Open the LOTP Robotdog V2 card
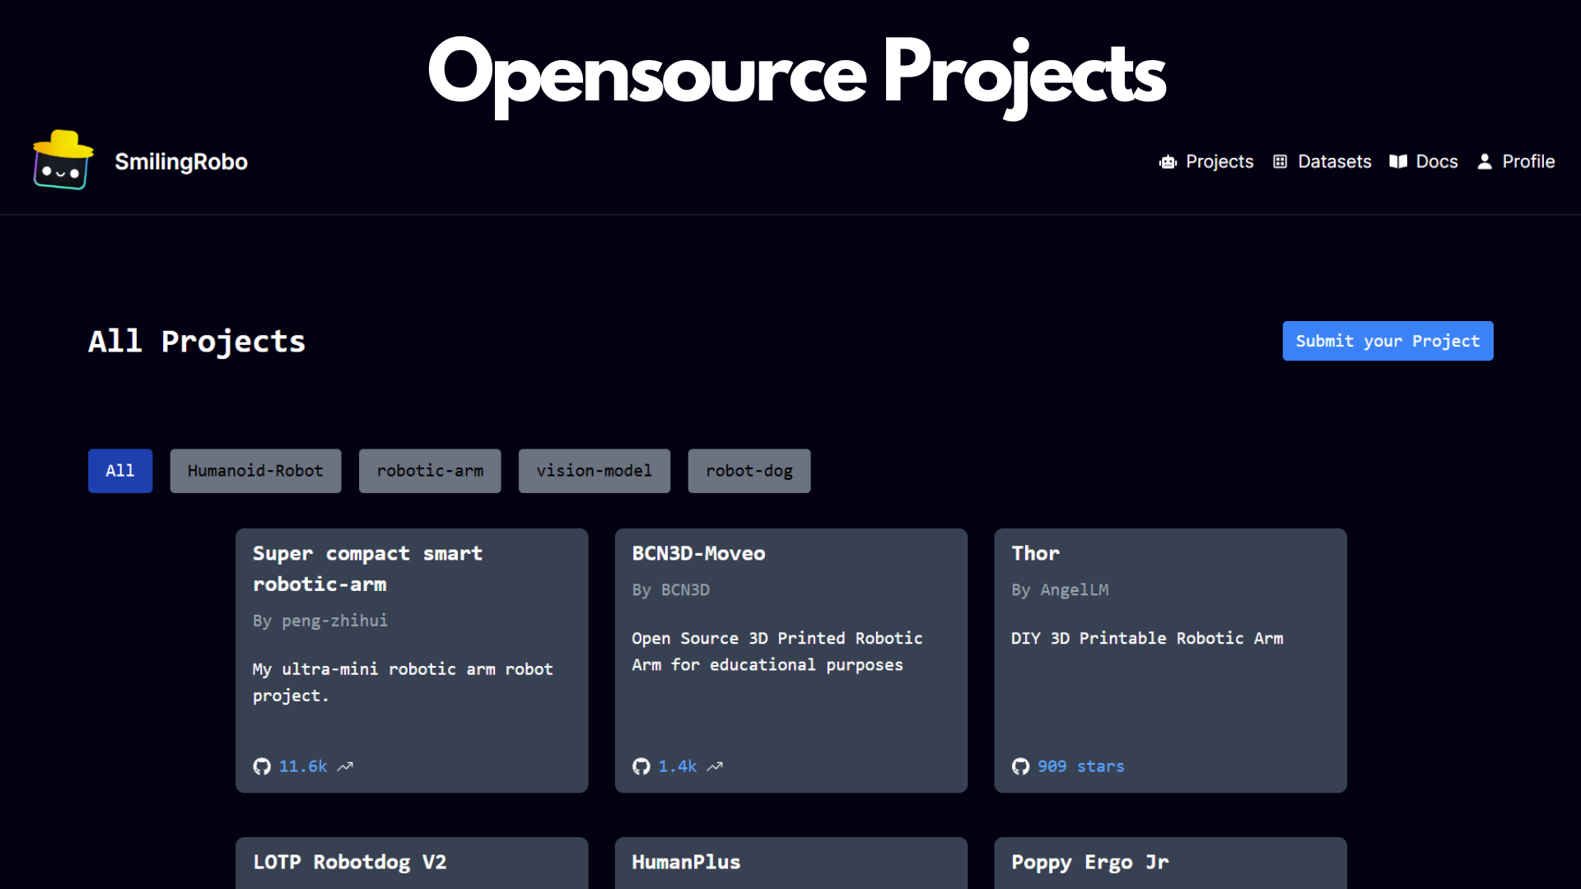Image resolution: width=1581 pixels, height=889 pixels. coord(412,863)
